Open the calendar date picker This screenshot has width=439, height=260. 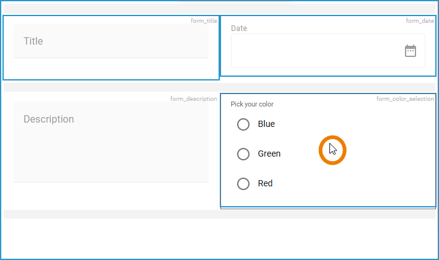(411, 51)
